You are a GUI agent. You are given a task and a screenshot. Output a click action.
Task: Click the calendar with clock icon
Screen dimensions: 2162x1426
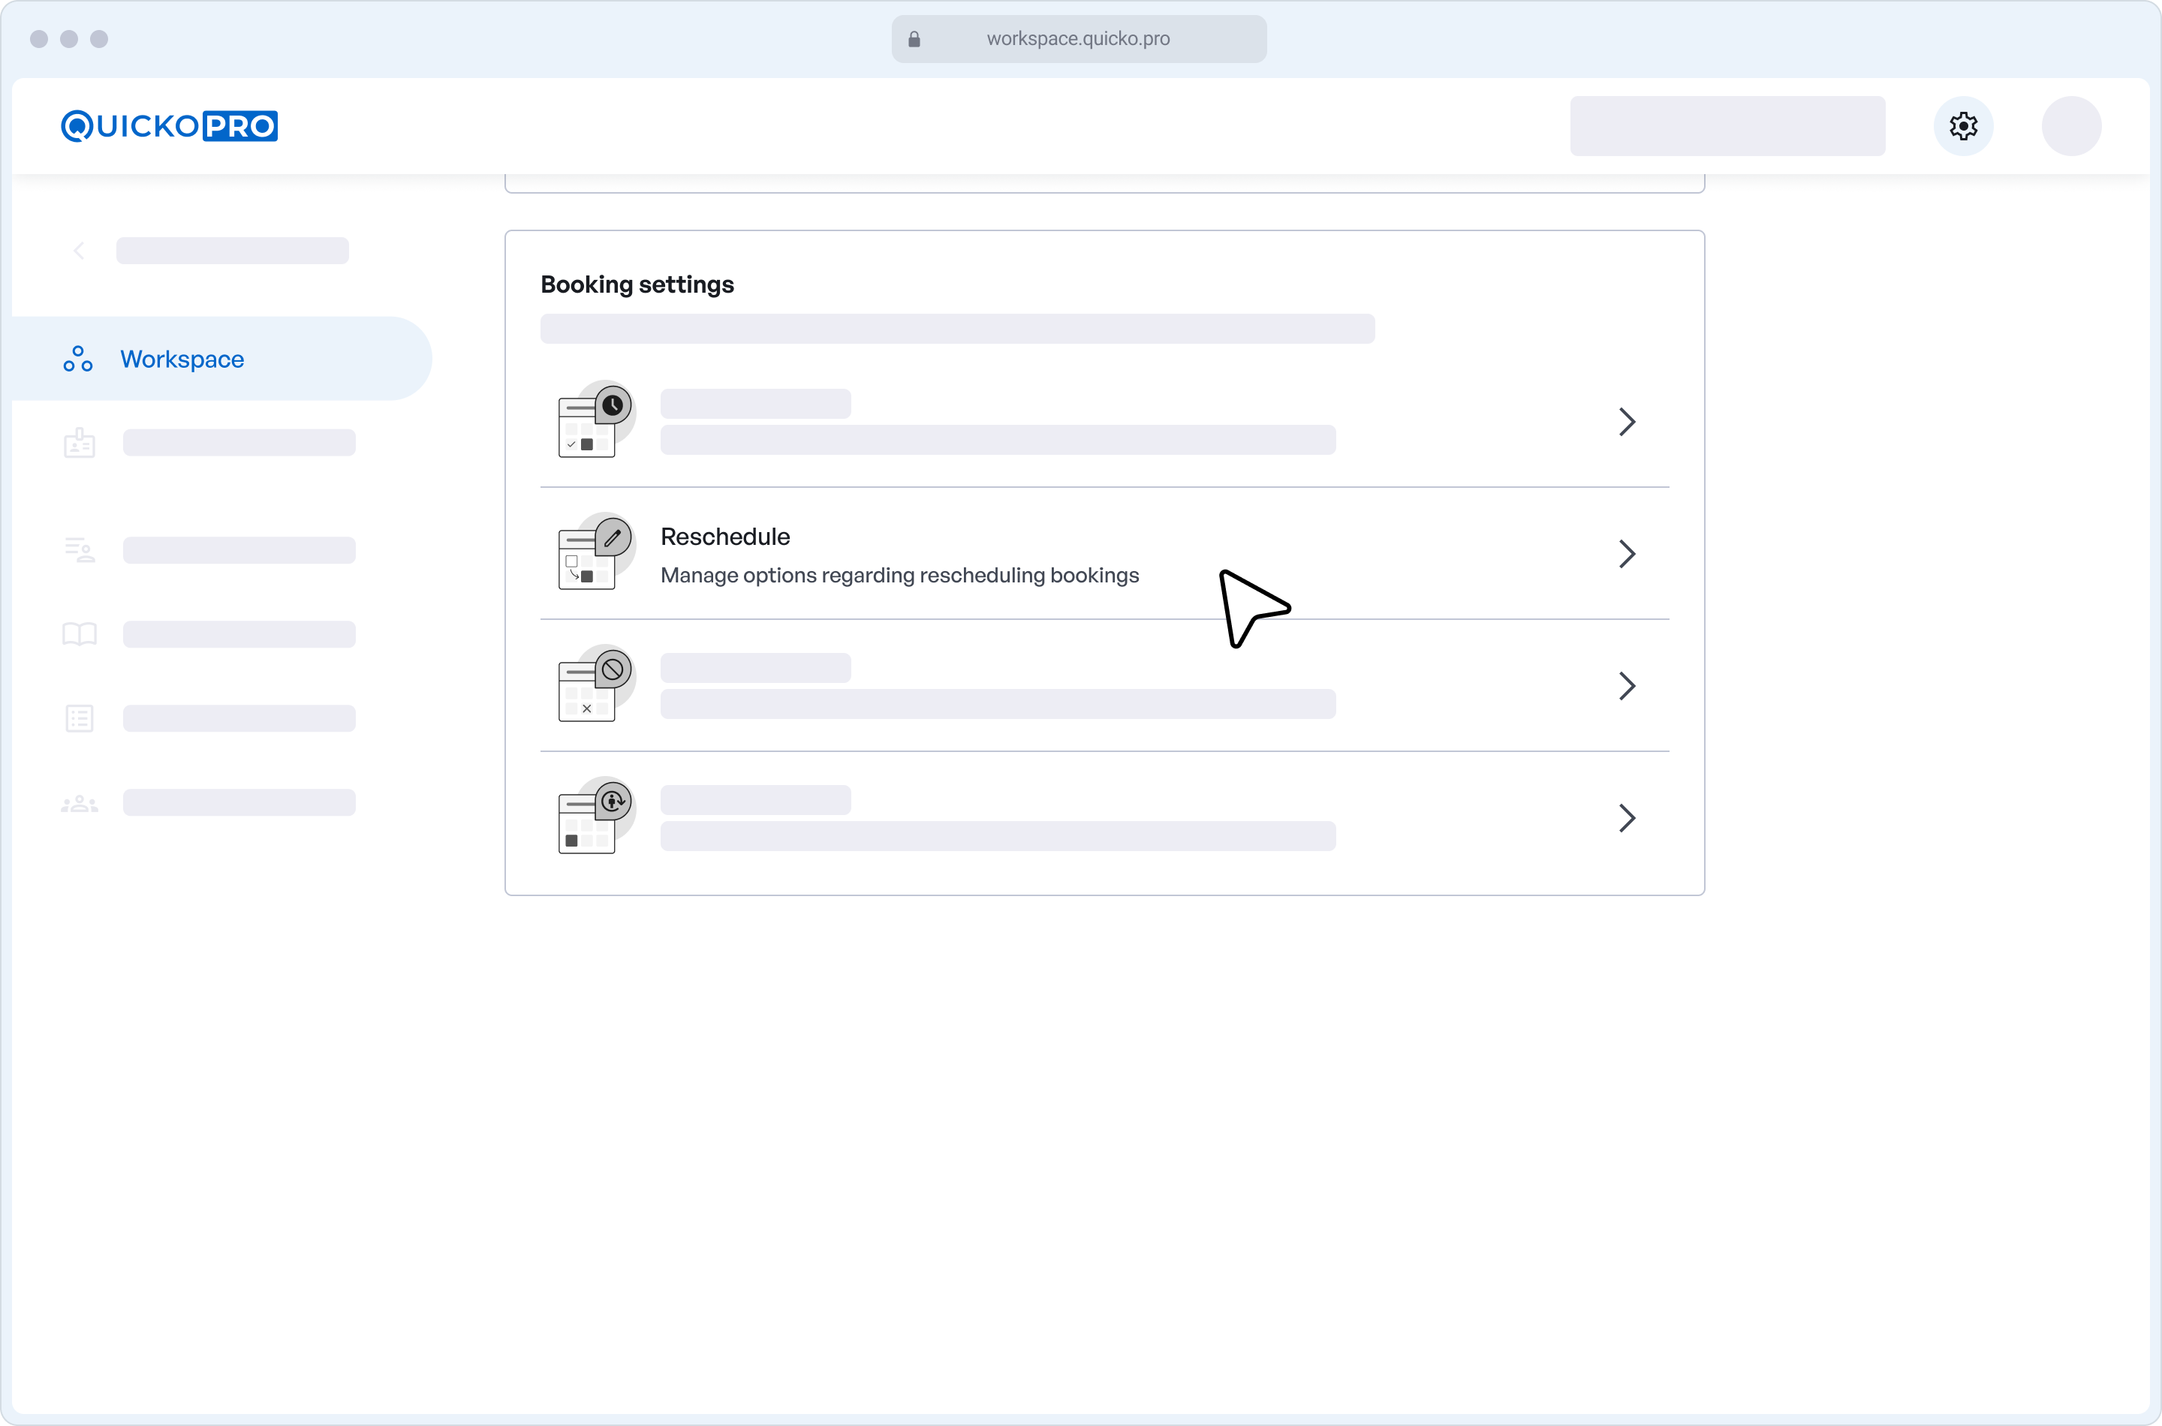[597, 420]
